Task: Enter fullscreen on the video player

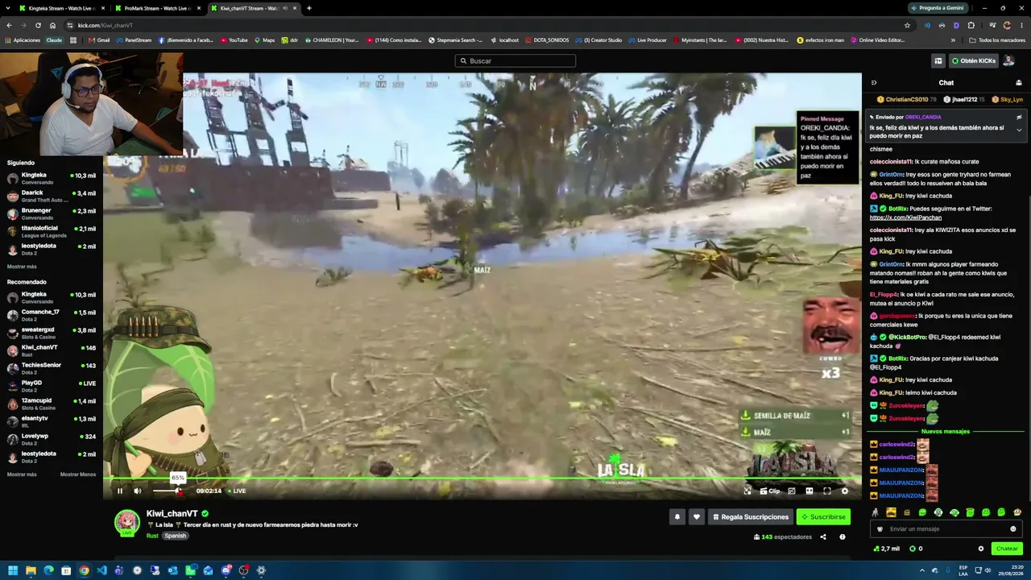Action: coord(827,491)
